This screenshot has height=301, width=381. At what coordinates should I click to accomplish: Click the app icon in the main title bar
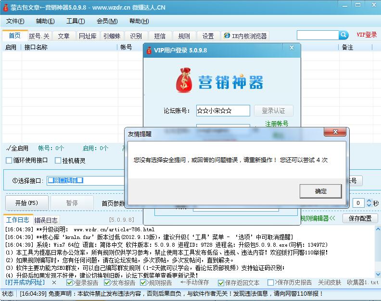coord(5,7)
